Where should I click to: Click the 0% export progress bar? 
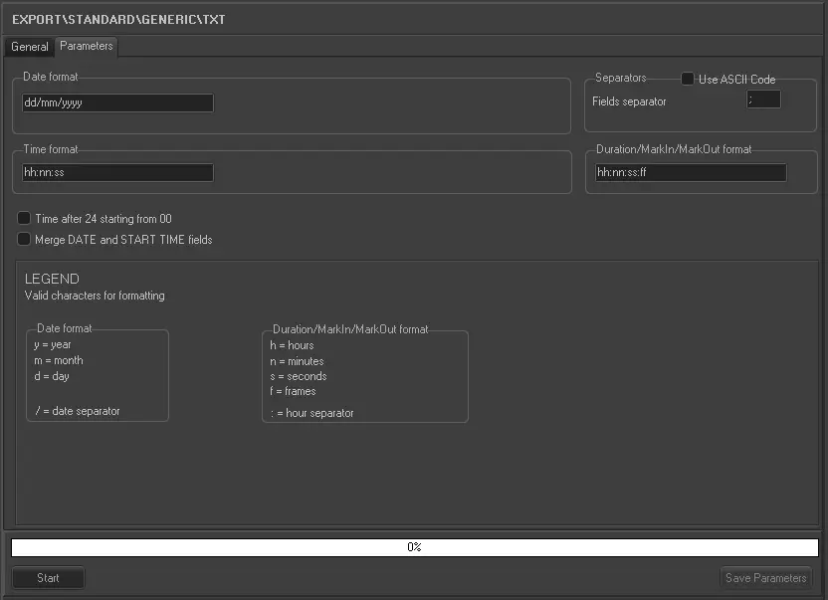coord(414,547)
